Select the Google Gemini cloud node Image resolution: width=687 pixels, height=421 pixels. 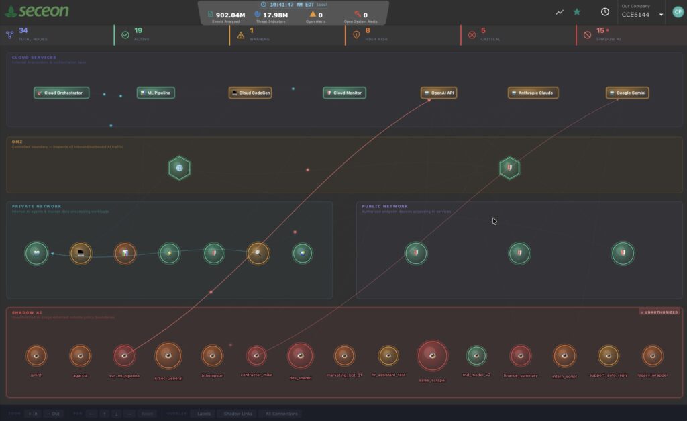(627, 93)
